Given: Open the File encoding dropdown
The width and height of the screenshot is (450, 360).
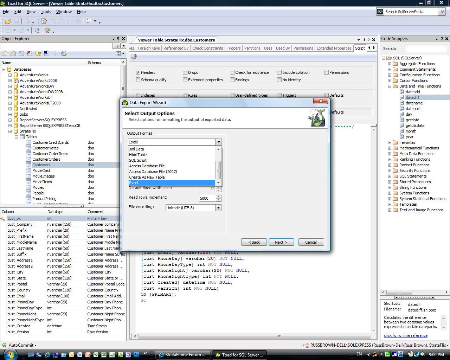Looking at the screenshot, I should point(218,208).
